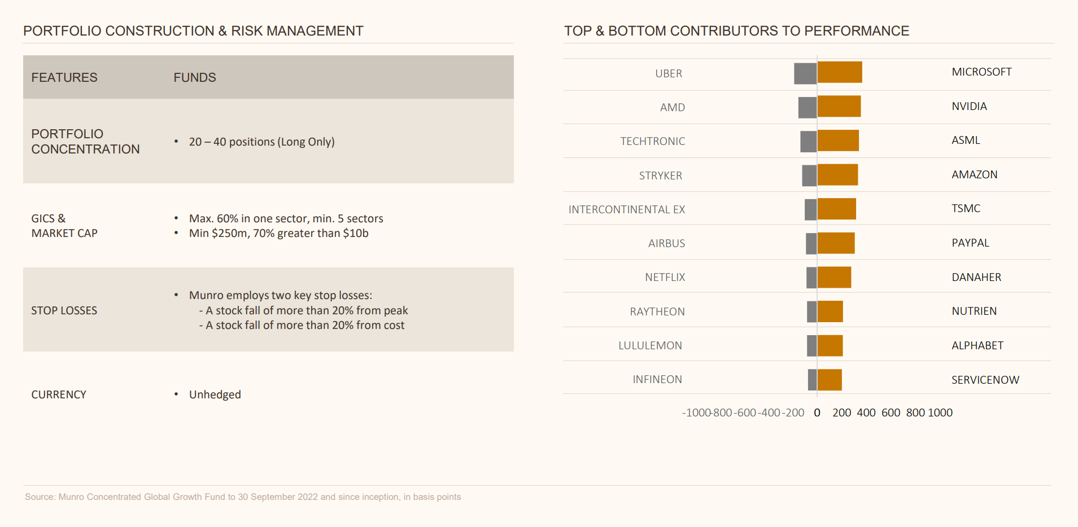Select the orange Nvidia performance bar
The width and height of the screenshot is (1078, 527).
839,106
